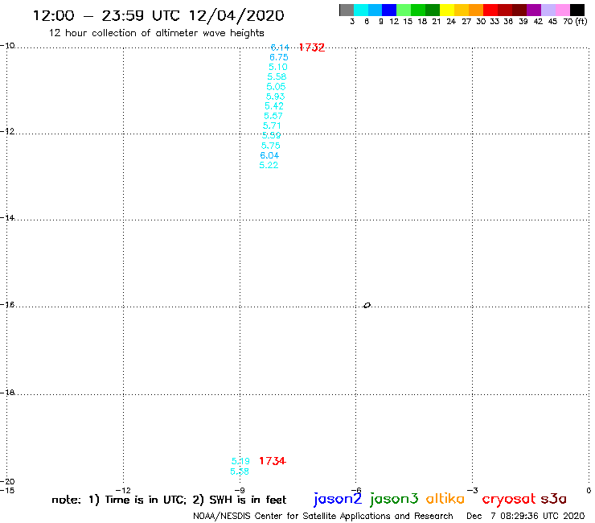Click the altika satellite label

click(445, 499)
